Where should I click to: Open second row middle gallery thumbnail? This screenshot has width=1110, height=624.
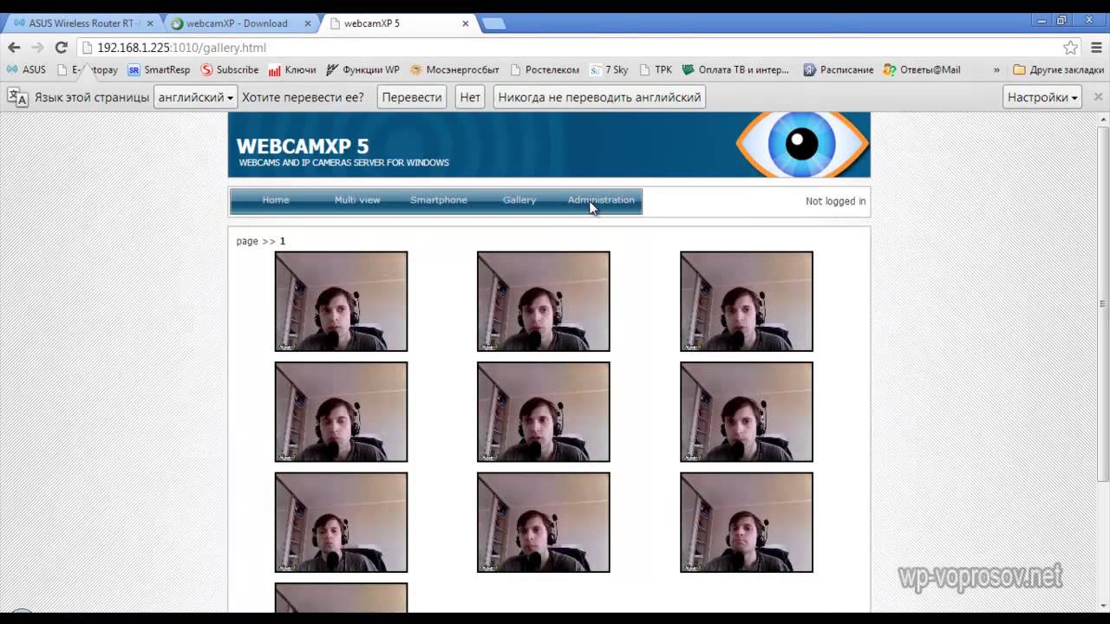tap(544, 412)
